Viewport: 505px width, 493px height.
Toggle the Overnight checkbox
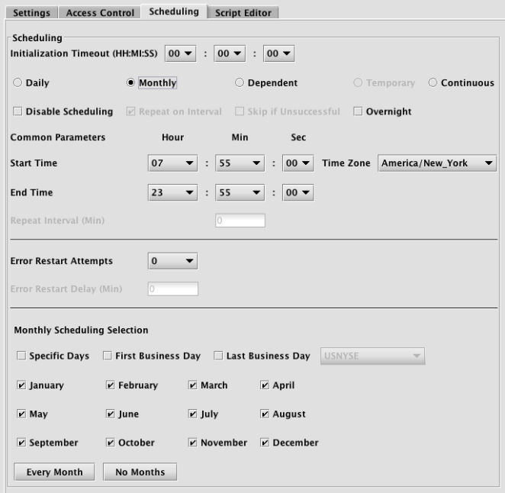click(x=358, y=112)
